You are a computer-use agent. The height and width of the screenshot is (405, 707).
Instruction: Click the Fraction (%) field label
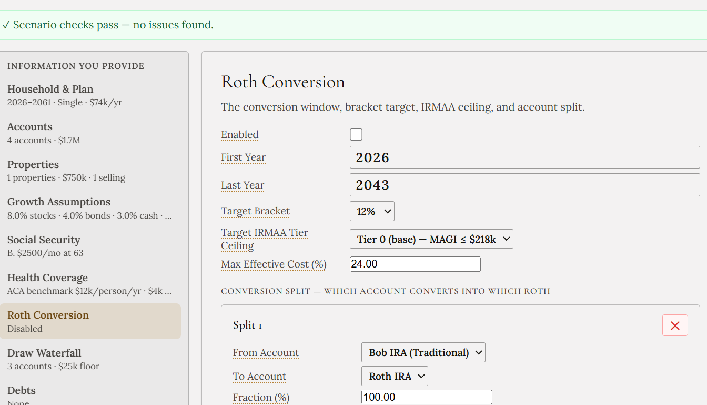261,397
